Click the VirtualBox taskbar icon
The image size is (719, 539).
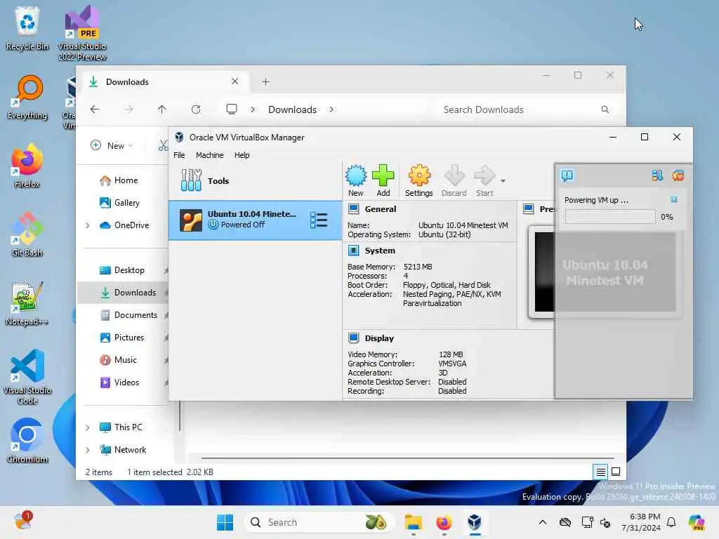coord(475,522)
